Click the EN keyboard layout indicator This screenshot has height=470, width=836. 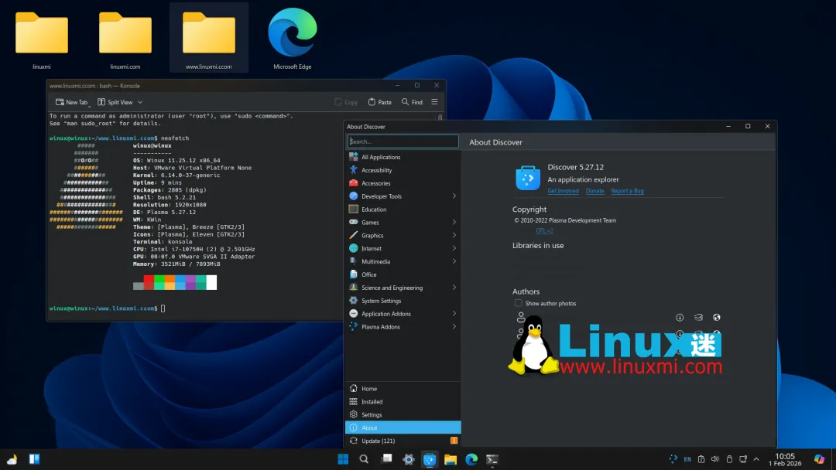click(687, 459)
